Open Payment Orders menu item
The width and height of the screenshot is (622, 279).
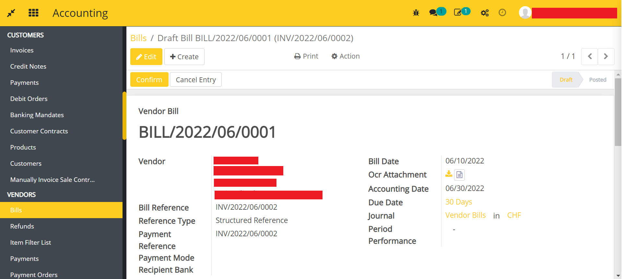[x=34, y=275]
